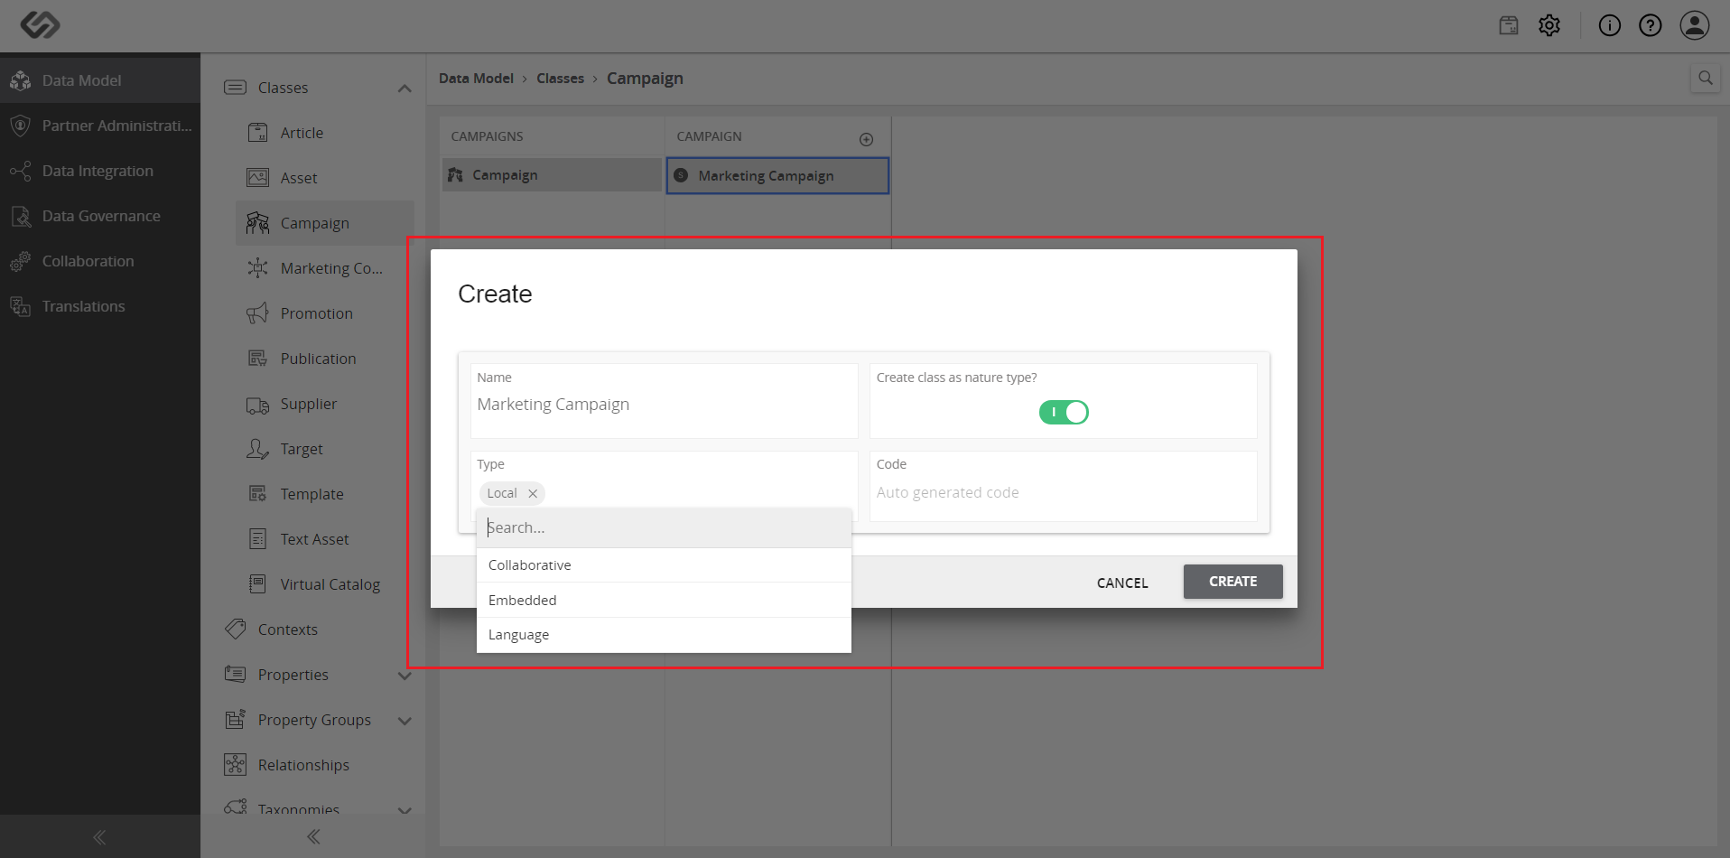This screenshot has height=858, width=1730.
Task: Open Collaboration in the sidebar
Action: [x=100, y=261]
